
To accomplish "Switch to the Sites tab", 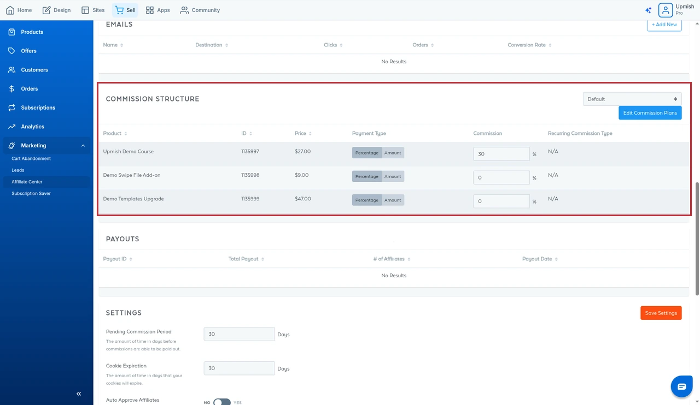I will pos(92,10).
